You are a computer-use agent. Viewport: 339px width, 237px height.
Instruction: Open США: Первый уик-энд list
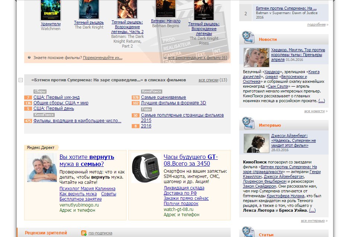coord(57,97)
